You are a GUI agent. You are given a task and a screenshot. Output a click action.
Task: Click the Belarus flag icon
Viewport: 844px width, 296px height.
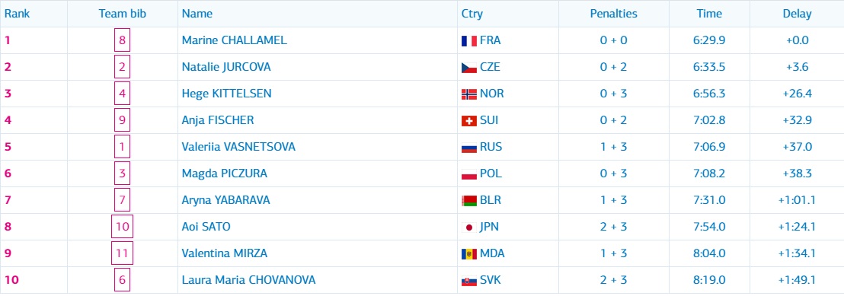468,201
